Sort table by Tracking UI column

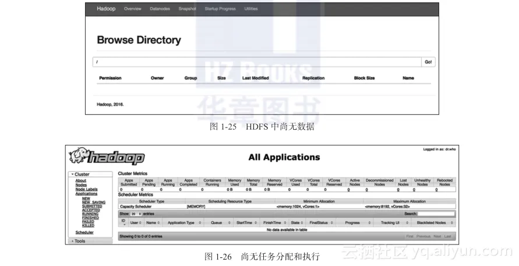(392, 223)
